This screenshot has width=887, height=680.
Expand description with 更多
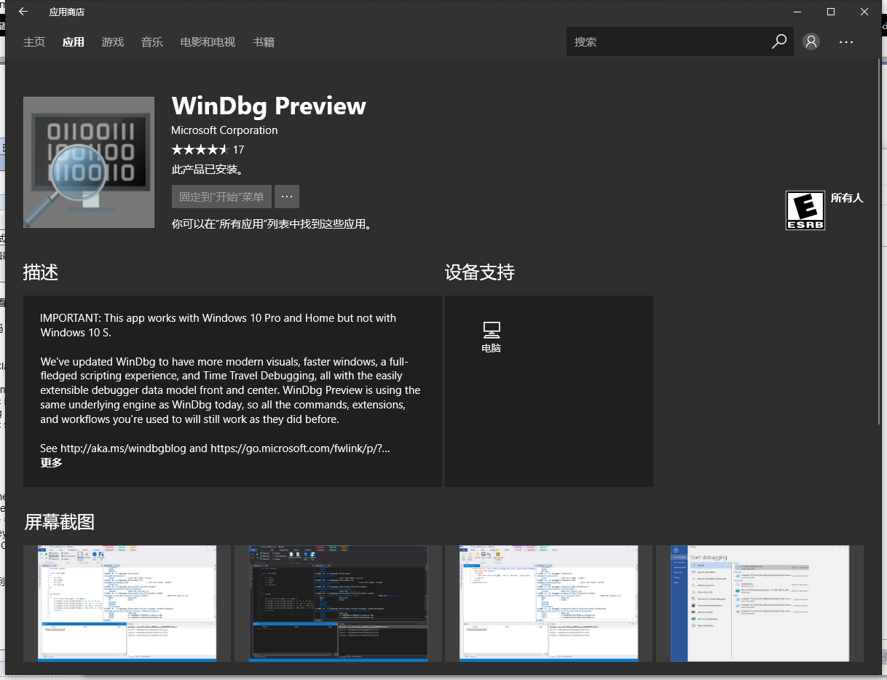click(52, 463)
